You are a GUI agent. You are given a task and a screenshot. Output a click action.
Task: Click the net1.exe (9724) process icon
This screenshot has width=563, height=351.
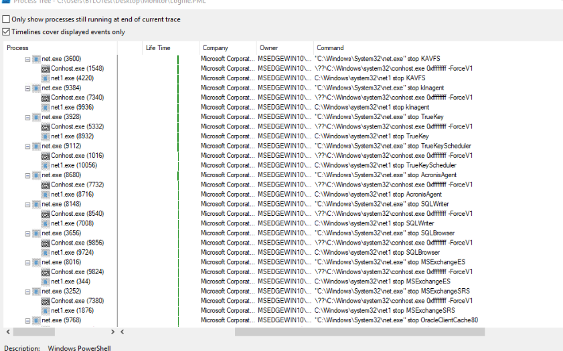[46, 253]
